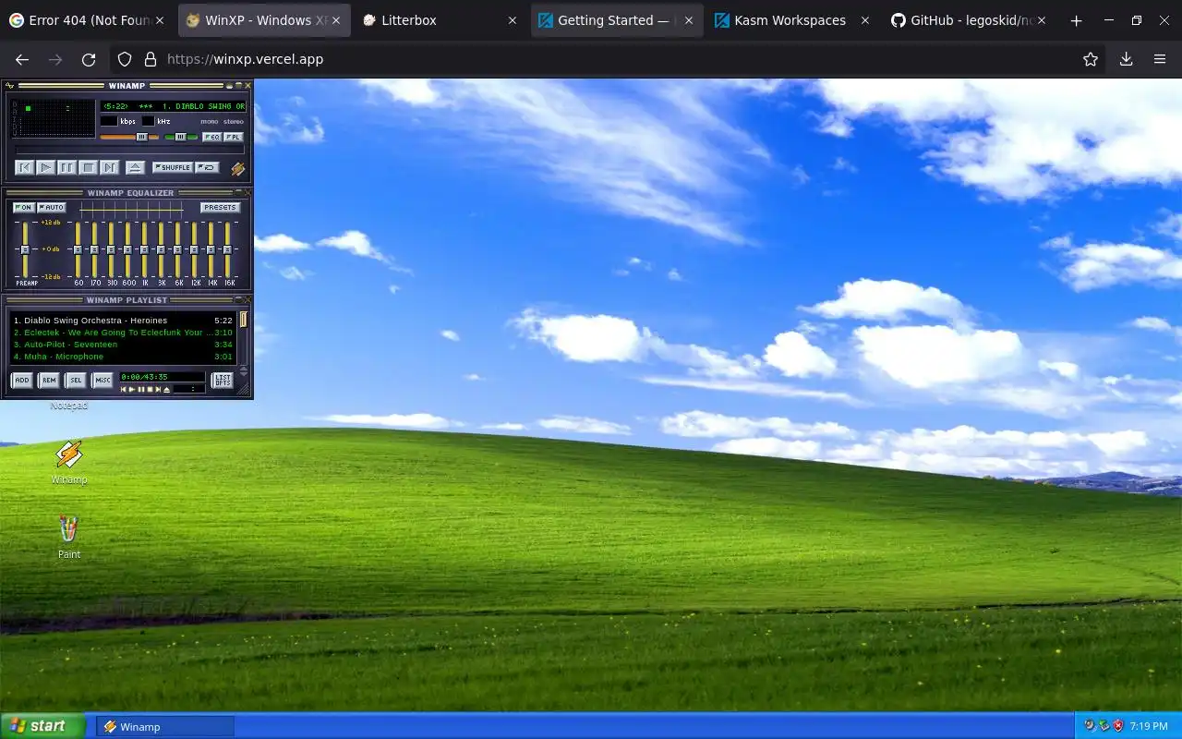Toggle the EQ window button
This screenshot has width=1182, height=739.
click(212, 137)
